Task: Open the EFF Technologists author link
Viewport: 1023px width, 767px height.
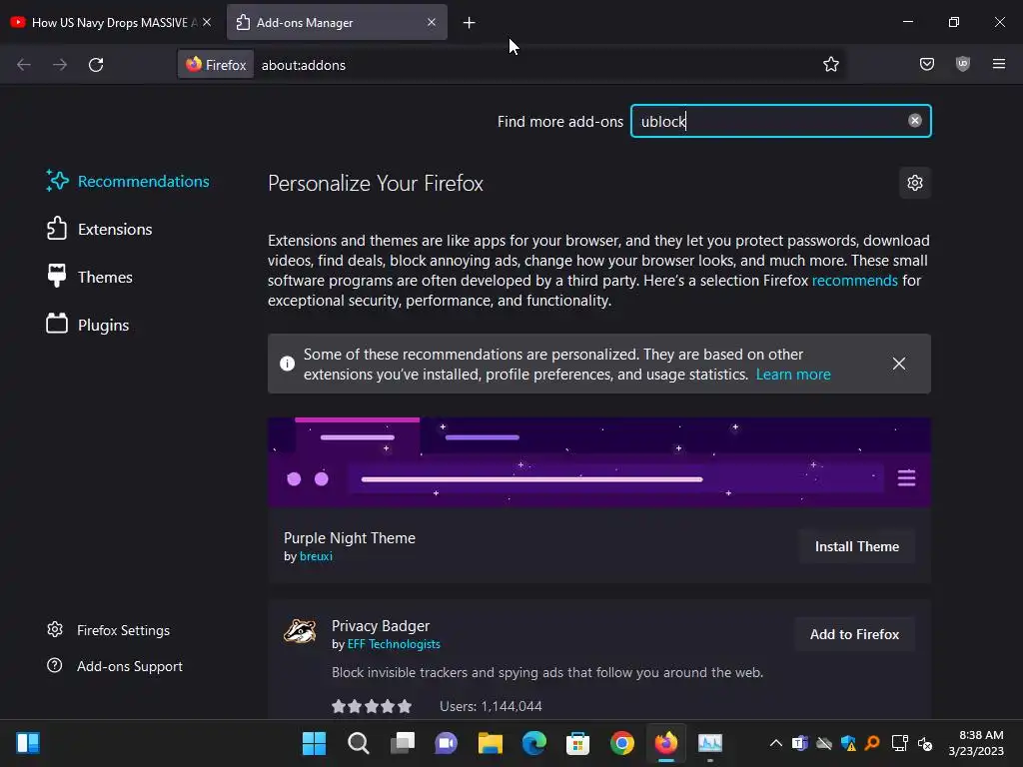Action: pyautogui.click(x=394, y=644)
